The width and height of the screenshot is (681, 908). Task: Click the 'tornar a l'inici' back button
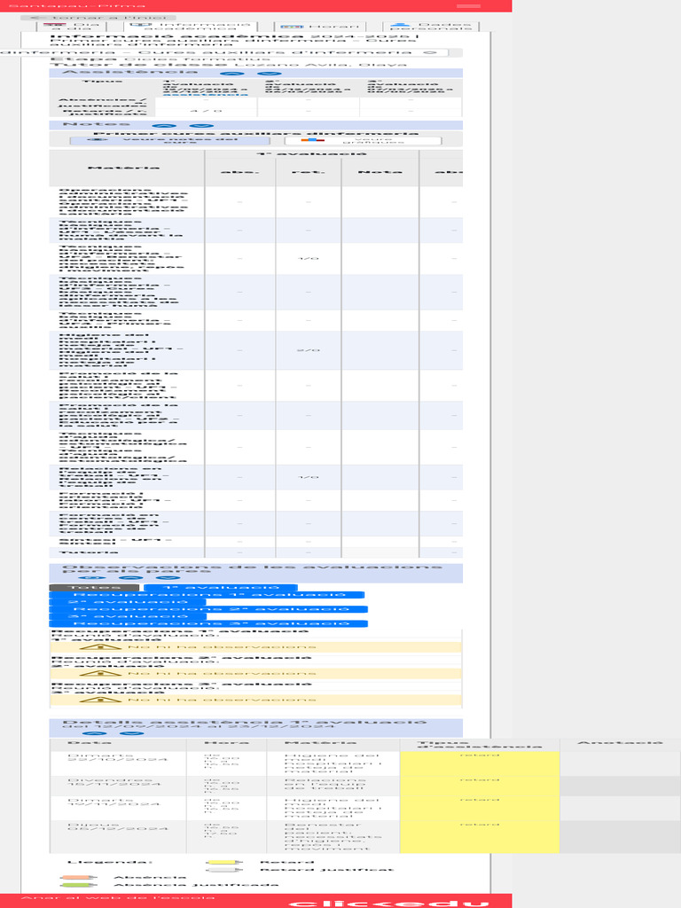click(98, 18)
